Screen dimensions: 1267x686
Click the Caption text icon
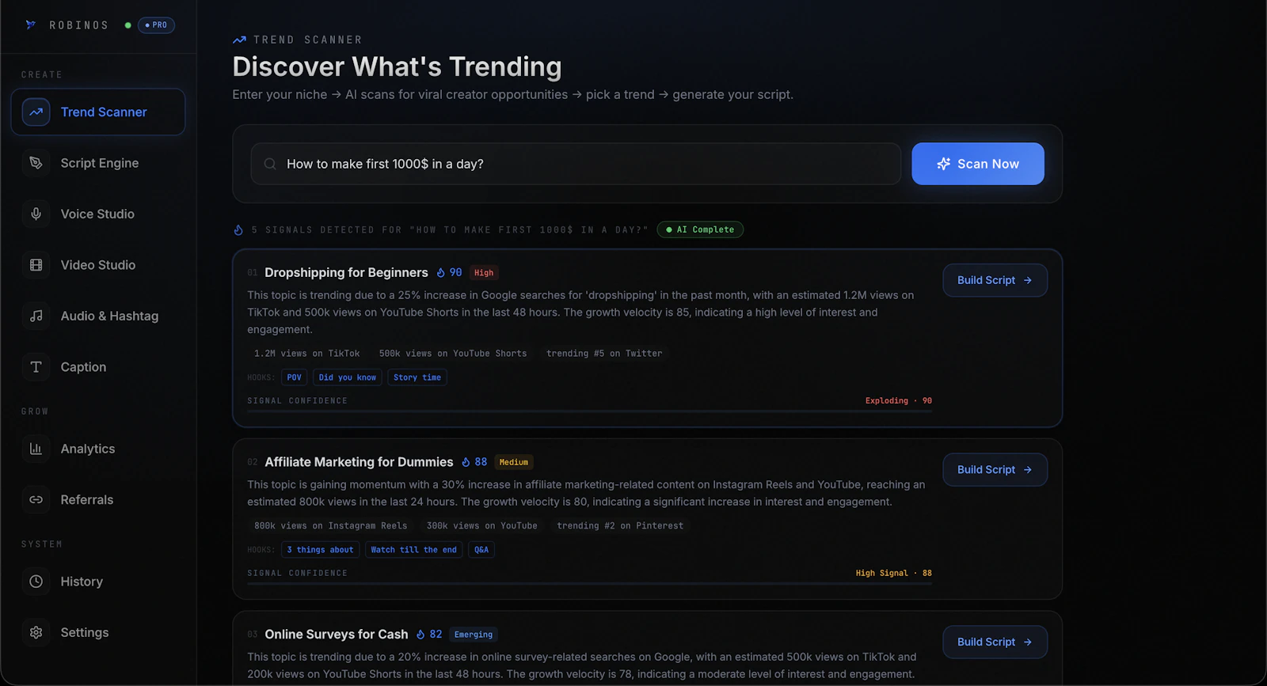coord(36,367)
